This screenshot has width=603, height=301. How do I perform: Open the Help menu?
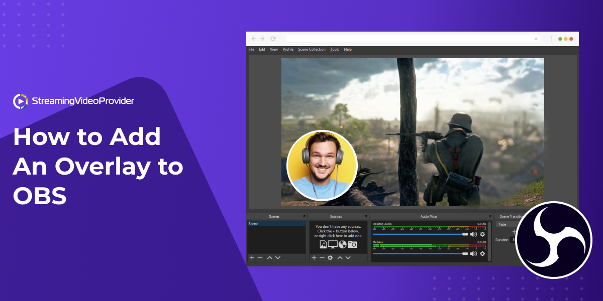point(348,50)
